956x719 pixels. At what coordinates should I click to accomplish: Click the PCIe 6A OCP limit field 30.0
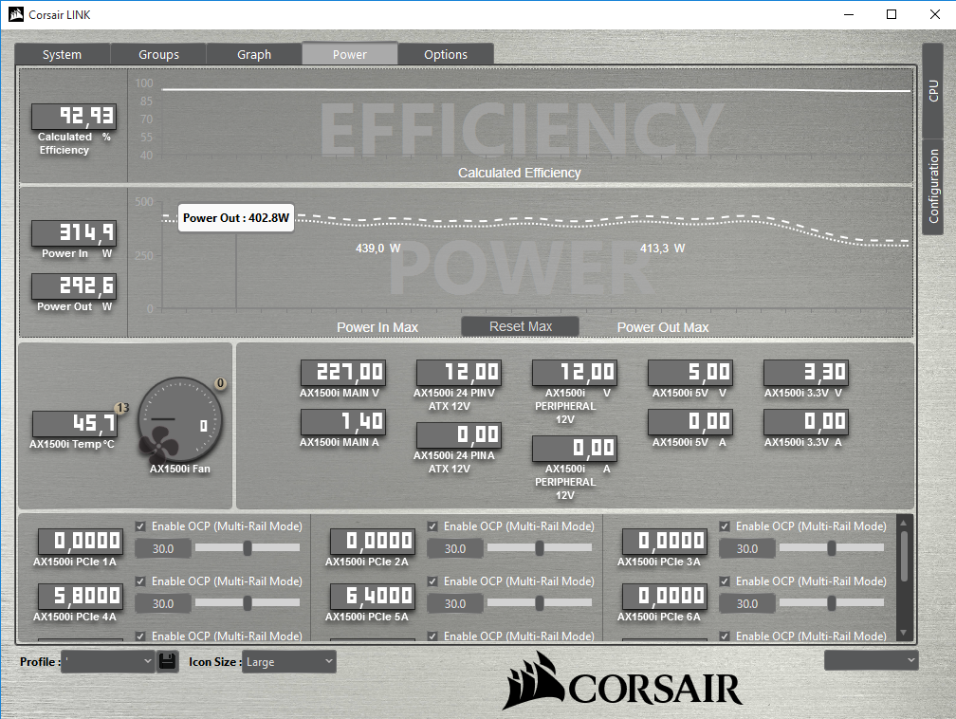point(747,603)
